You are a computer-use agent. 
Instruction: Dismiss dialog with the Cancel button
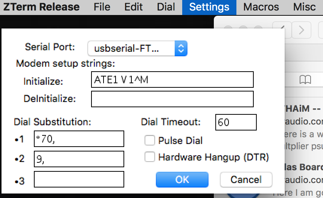[x=246, y=180]
